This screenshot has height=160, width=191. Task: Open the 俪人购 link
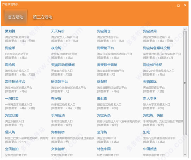(x=10, y=132)
